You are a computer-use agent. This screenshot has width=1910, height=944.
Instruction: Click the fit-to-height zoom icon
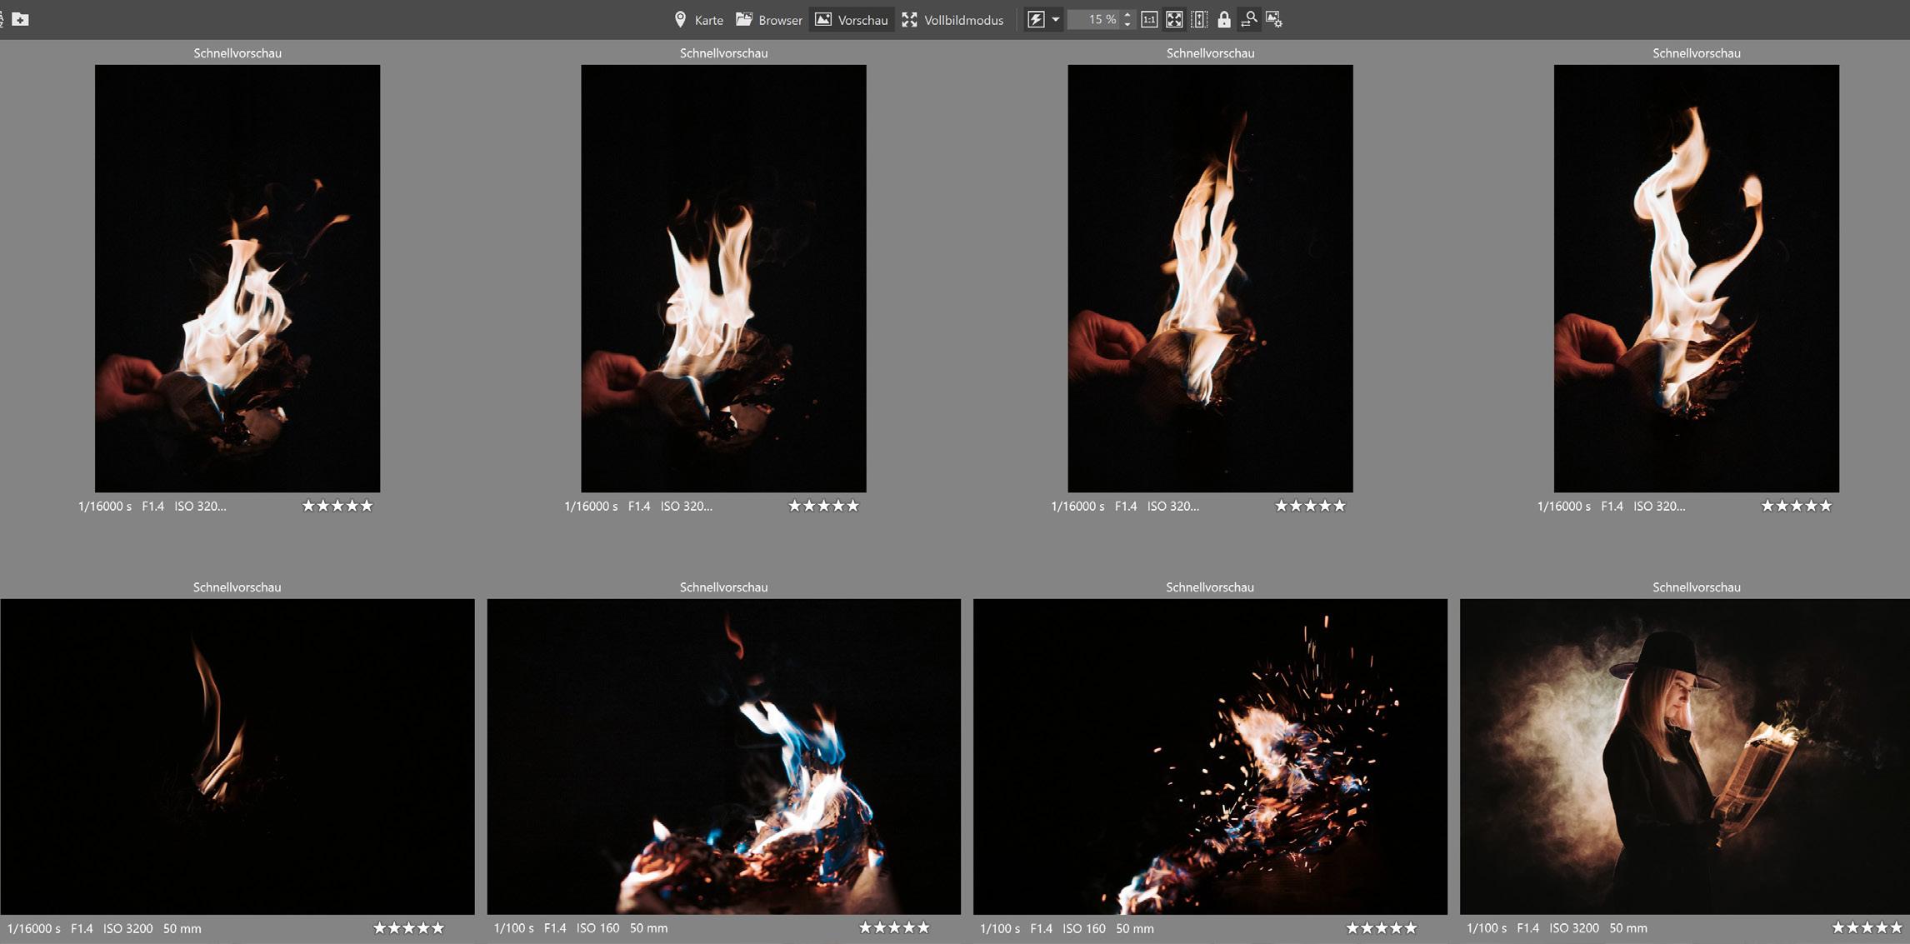tap(1199, 19)
